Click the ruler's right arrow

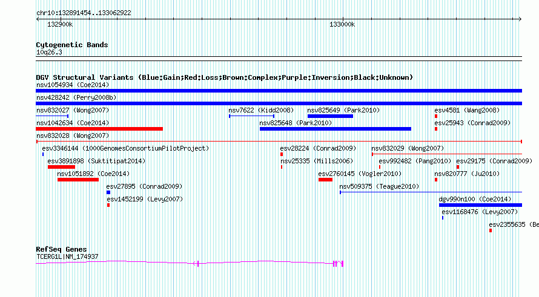[x=520, y=19]
